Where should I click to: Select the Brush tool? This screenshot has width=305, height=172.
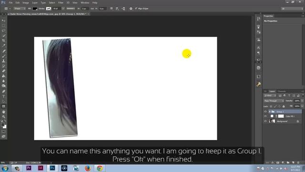click(x=3, y=56)
